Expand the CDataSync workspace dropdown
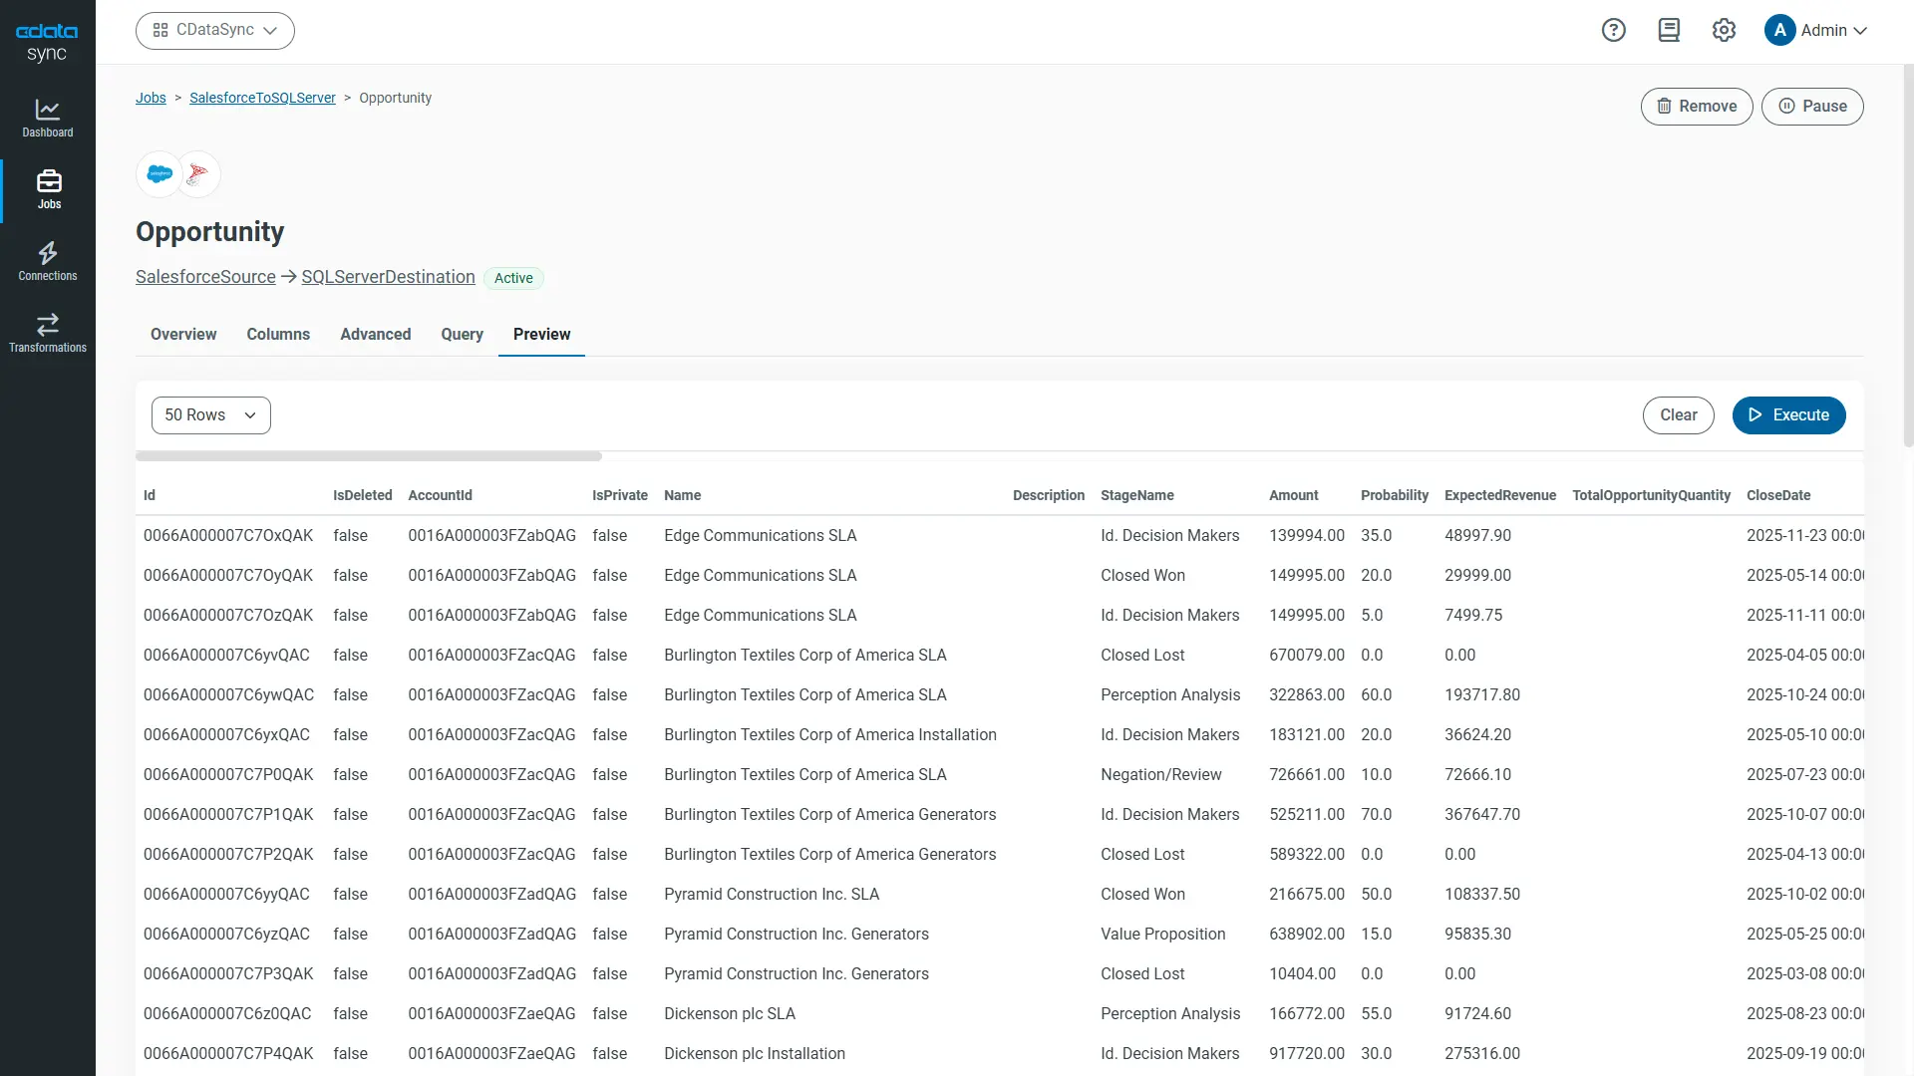This screenshot has height=1076, width=1914. (x=215, y=30)
